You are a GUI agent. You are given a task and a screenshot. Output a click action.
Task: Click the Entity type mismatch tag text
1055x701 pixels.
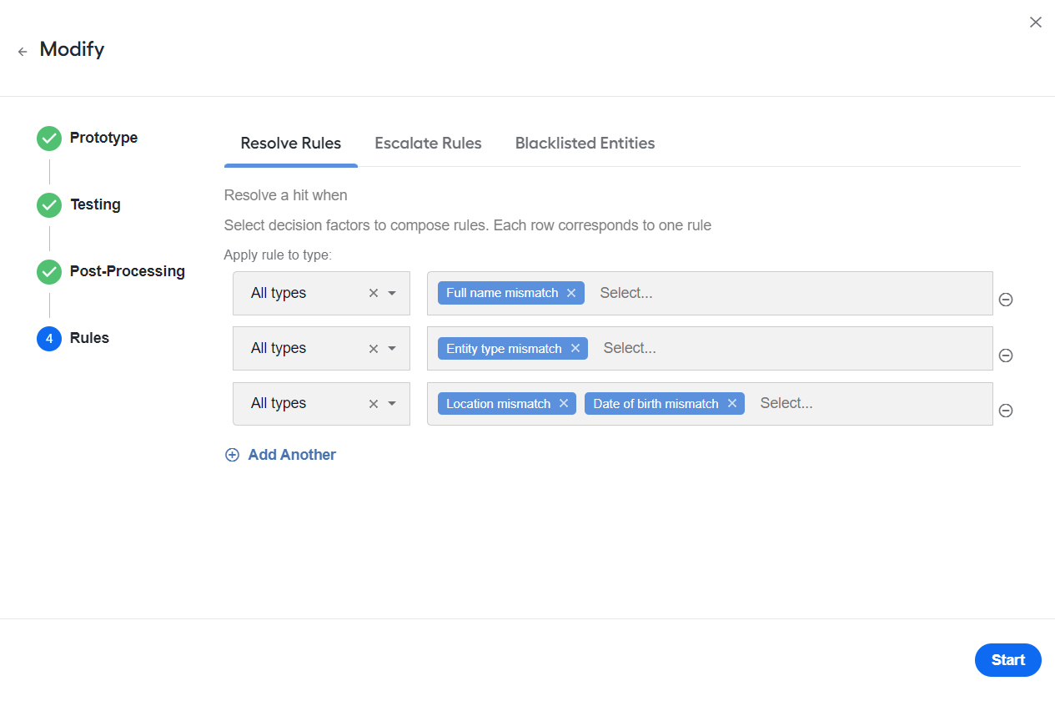(x=504, y=348)
